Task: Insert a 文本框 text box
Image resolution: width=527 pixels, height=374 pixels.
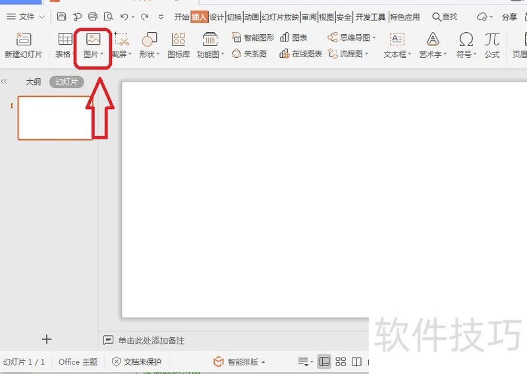Action: (397, 45)
